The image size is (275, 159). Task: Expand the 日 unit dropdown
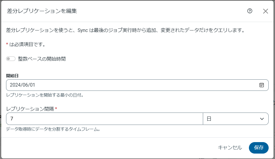(235, 119)
